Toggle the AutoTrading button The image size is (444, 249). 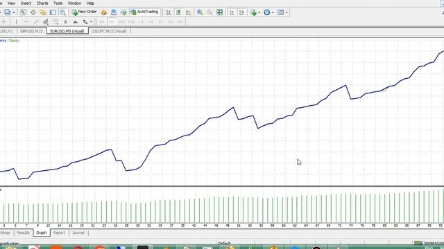pos(144,12)
